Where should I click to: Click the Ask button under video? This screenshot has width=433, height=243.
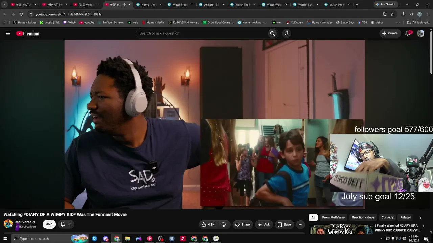coord(264,224)
